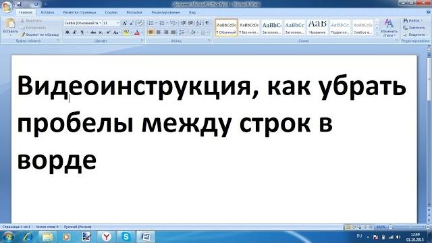The height and width of the screenshot is (243, 432).
Task: Click the Decrease Indent icon
Action: point(183,23)
